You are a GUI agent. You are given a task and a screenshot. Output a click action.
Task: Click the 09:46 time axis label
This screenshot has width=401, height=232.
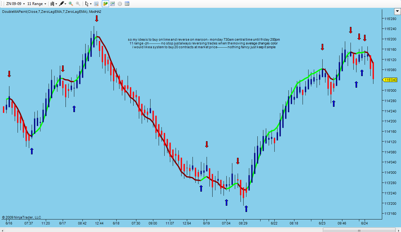point(342,223)
